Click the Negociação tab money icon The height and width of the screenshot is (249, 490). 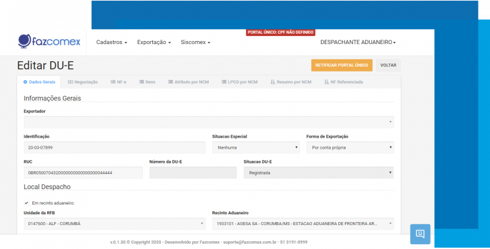pos(70,81)
